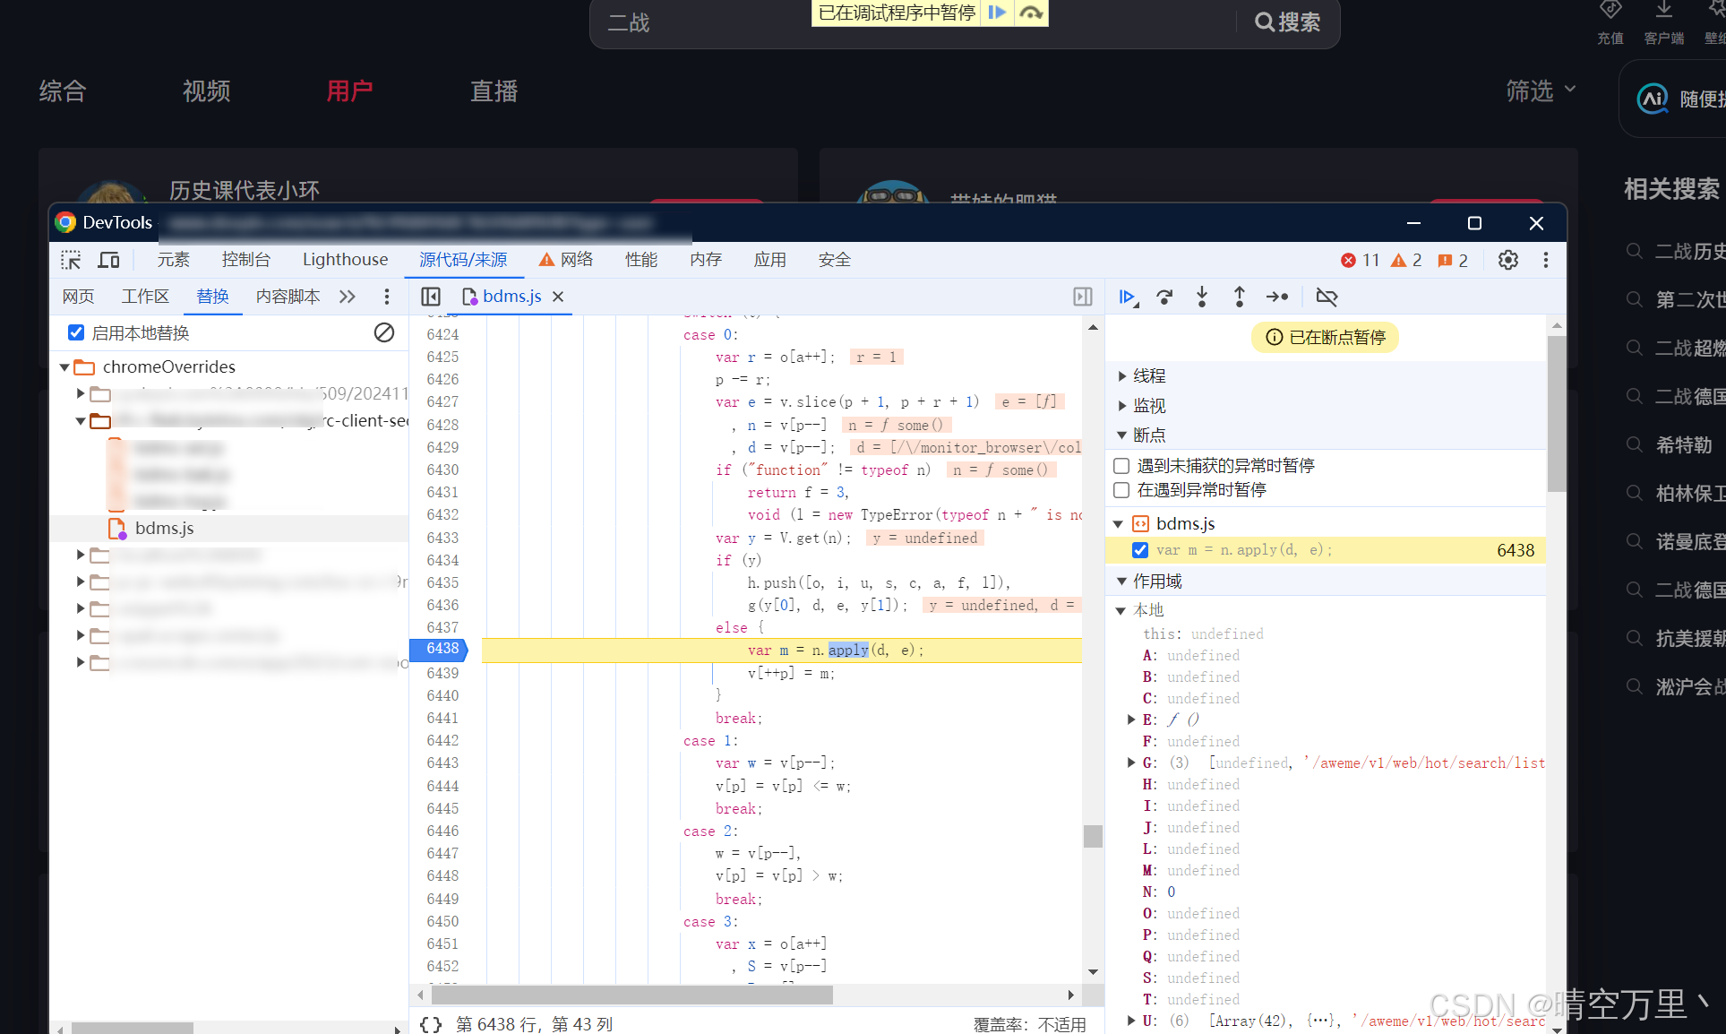Open the 控制台 panel
This screenshot has height=1034, width=1726.
(x=246, y=260)
